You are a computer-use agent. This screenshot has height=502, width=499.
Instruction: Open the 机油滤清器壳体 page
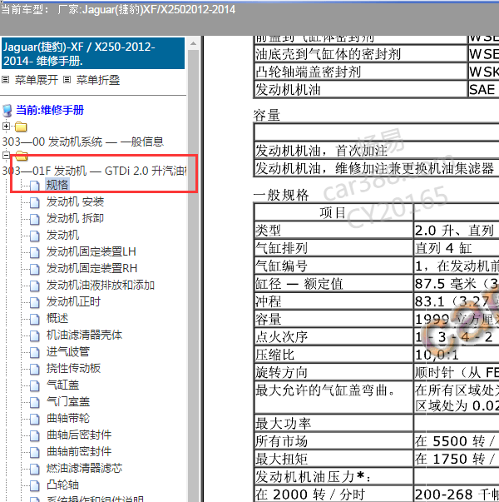point(85,335)
